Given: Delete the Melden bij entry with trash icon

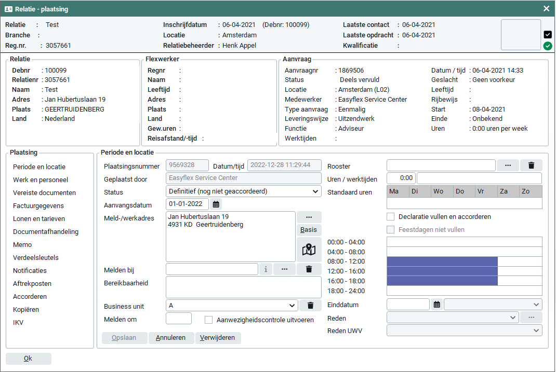Looking at the screenshot, I should point(309,269).
